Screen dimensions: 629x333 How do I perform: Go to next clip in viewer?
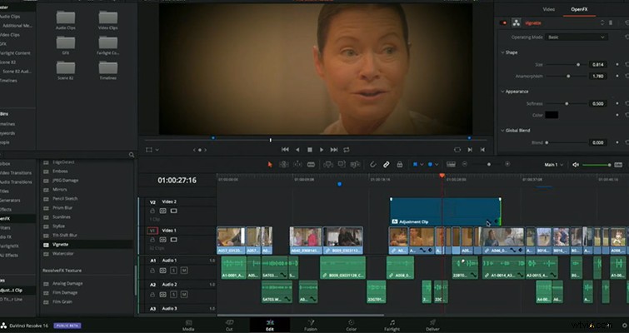[470, 150]
